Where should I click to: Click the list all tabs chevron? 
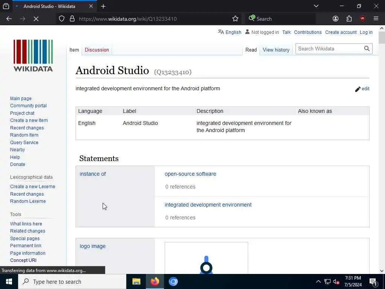click(316, 6)
